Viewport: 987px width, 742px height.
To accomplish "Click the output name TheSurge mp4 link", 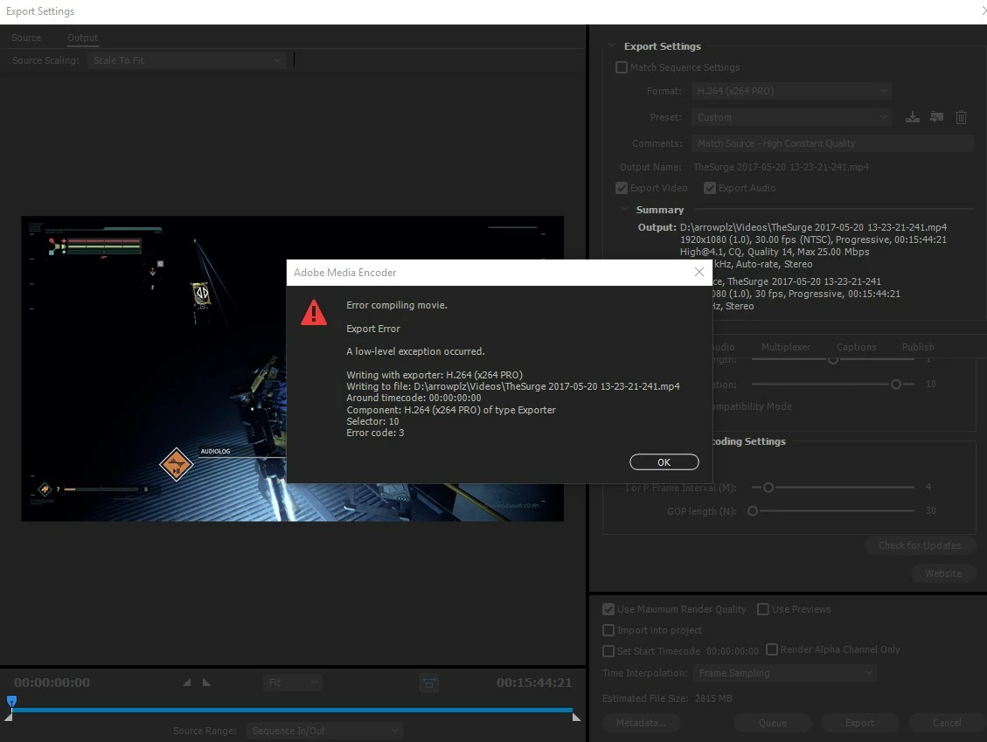I will [x=782, y=167].
